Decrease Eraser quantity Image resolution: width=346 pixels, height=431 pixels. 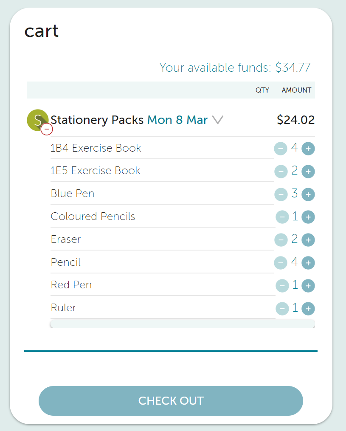(x=281, y=240)
